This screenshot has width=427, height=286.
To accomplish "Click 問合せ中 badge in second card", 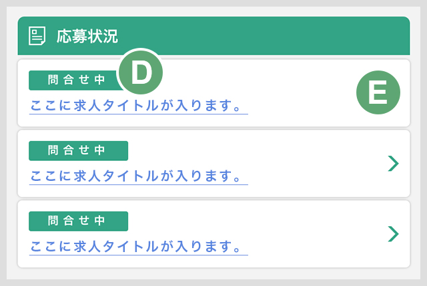I will click(x=79, y=151).
